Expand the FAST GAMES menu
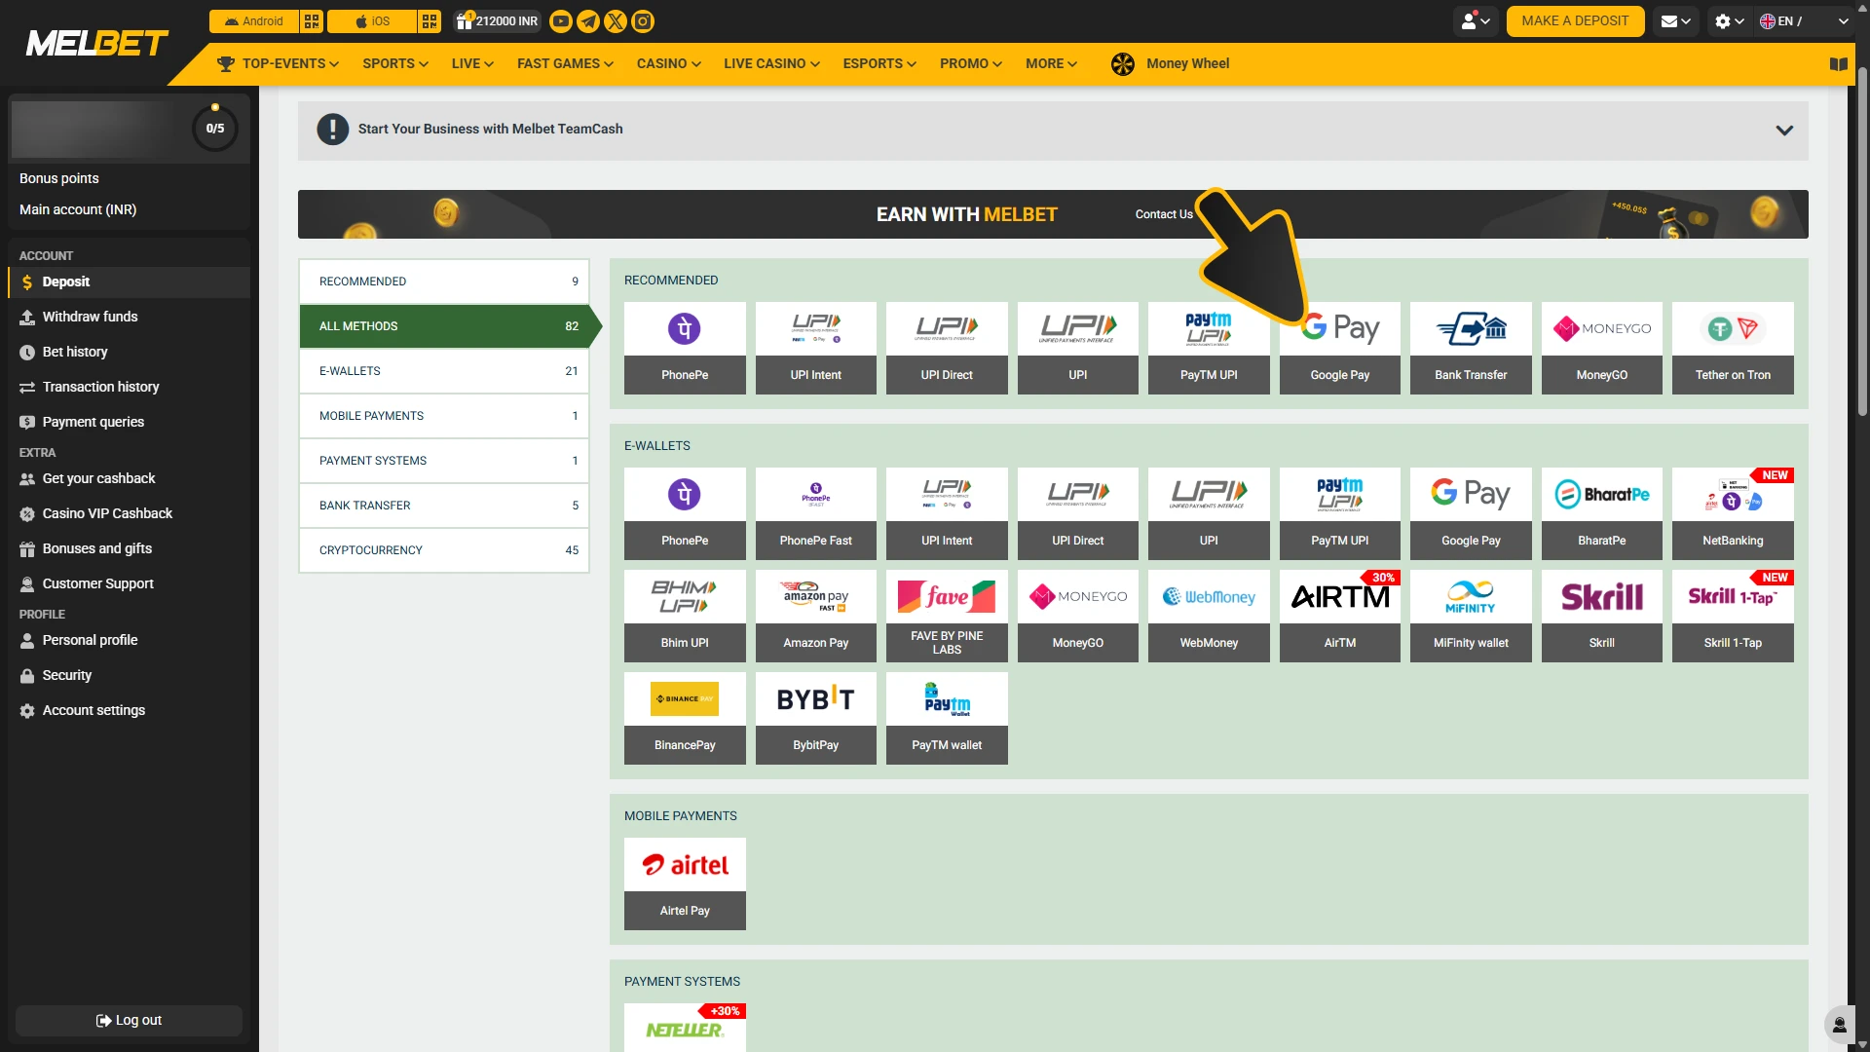The width and height of the screenshot is (1870, 1052). click(x=565, y=64)
